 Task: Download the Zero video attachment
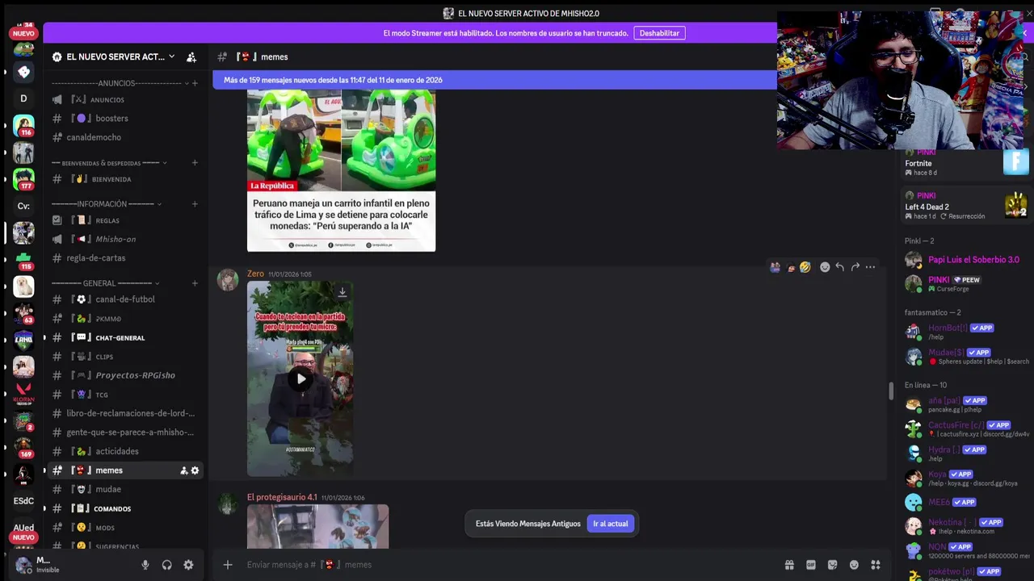(343, 292)
